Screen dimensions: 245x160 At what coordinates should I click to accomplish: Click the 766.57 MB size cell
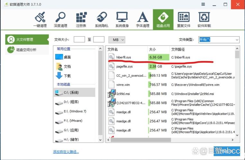159,85
